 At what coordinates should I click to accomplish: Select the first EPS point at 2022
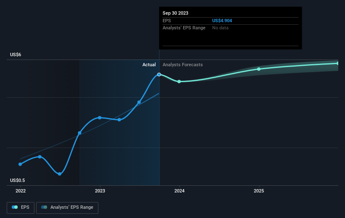[20, 164]
